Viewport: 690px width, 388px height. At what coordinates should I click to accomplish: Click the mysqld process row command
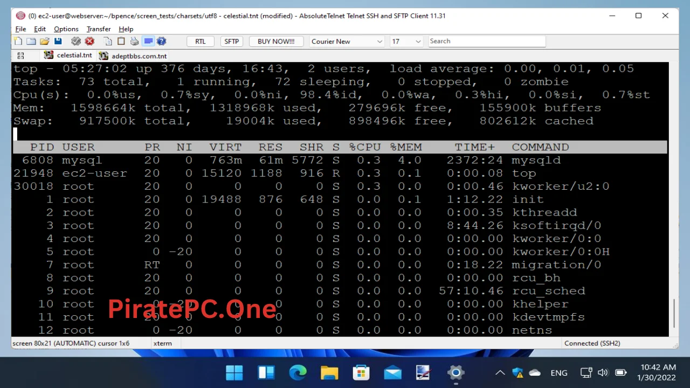[536, 160]
